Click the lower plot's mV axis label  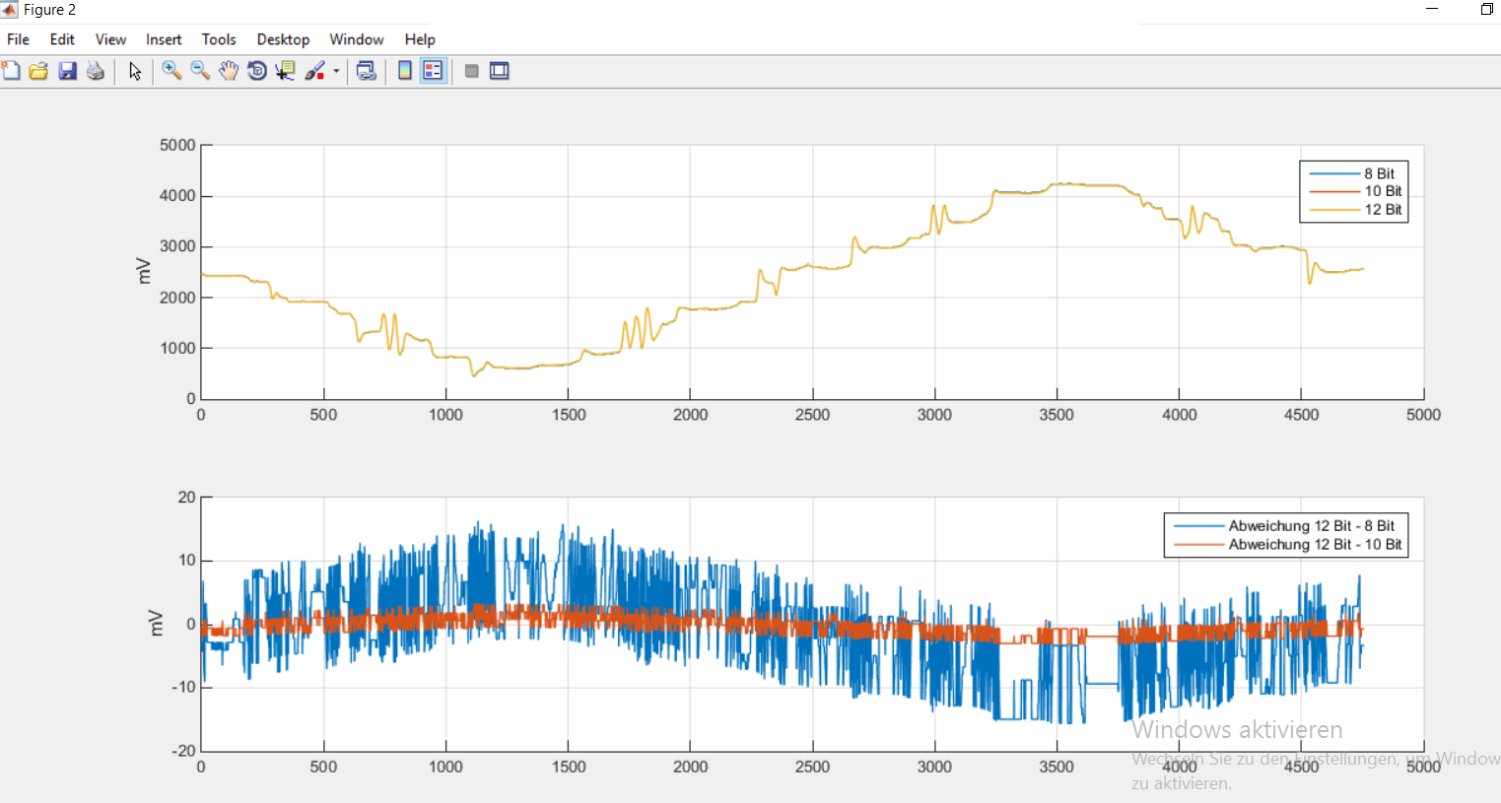pyautogui.click(x=156, y=623)
